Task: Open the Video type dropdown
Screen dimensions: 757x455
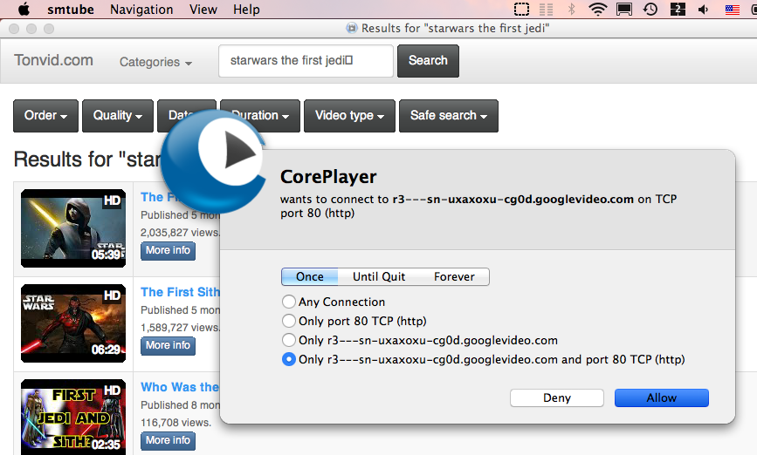Action: point(349,116)
